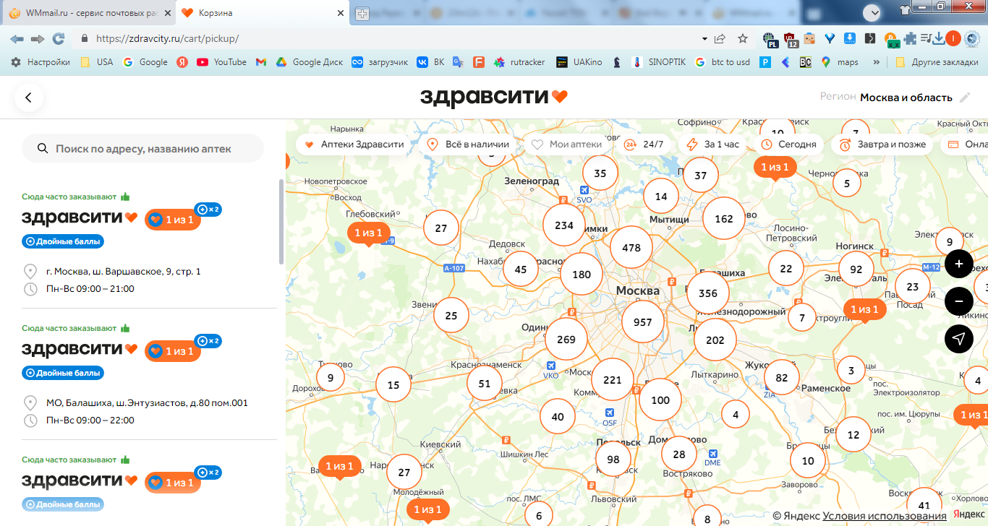Focus the pharmacy address search field
The width and height of the screenshot is (988, 526).
tap(142, 148)
